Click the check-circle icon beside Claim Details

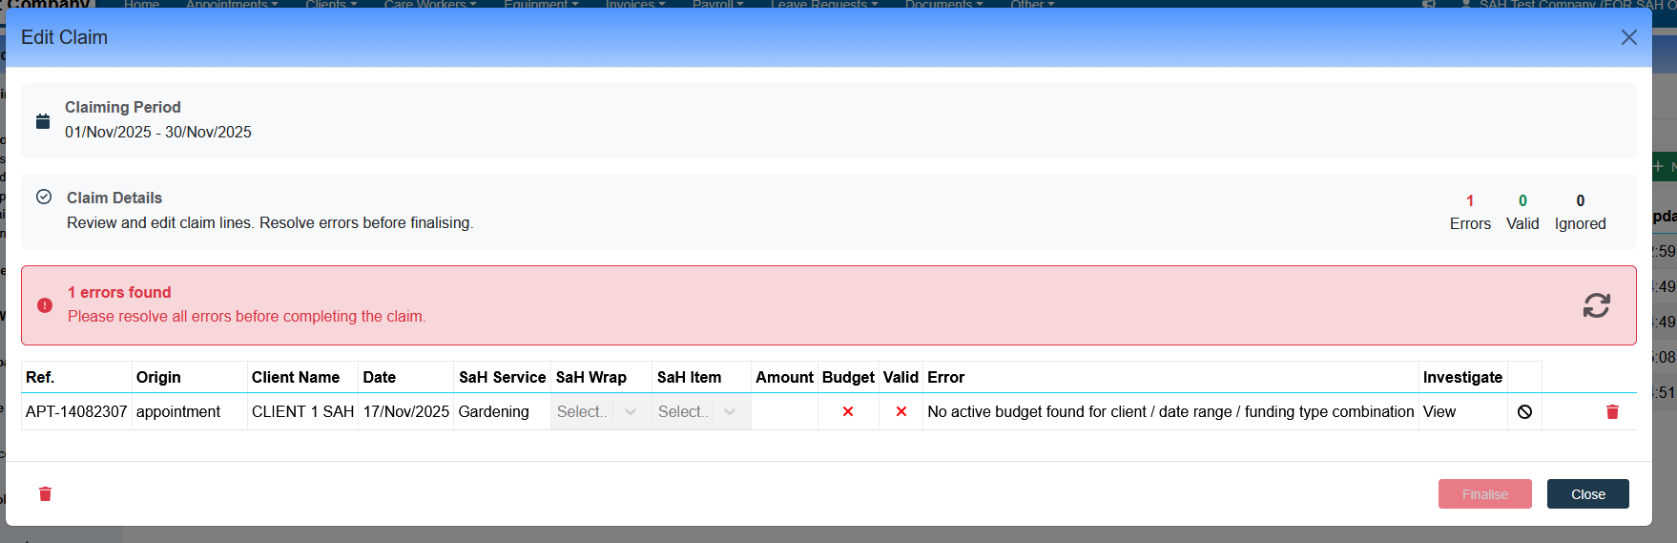[44, 198]
